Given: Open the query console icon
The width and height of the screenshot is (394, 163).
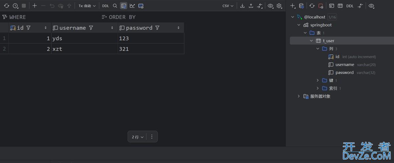Looking at the screenshot, I should tap(332, 6).
